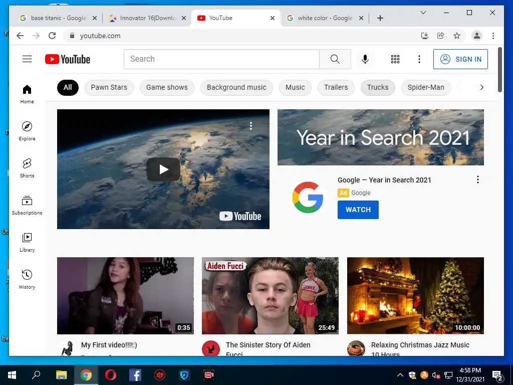Open the YouTube apps grid

[x=395, y=59]
